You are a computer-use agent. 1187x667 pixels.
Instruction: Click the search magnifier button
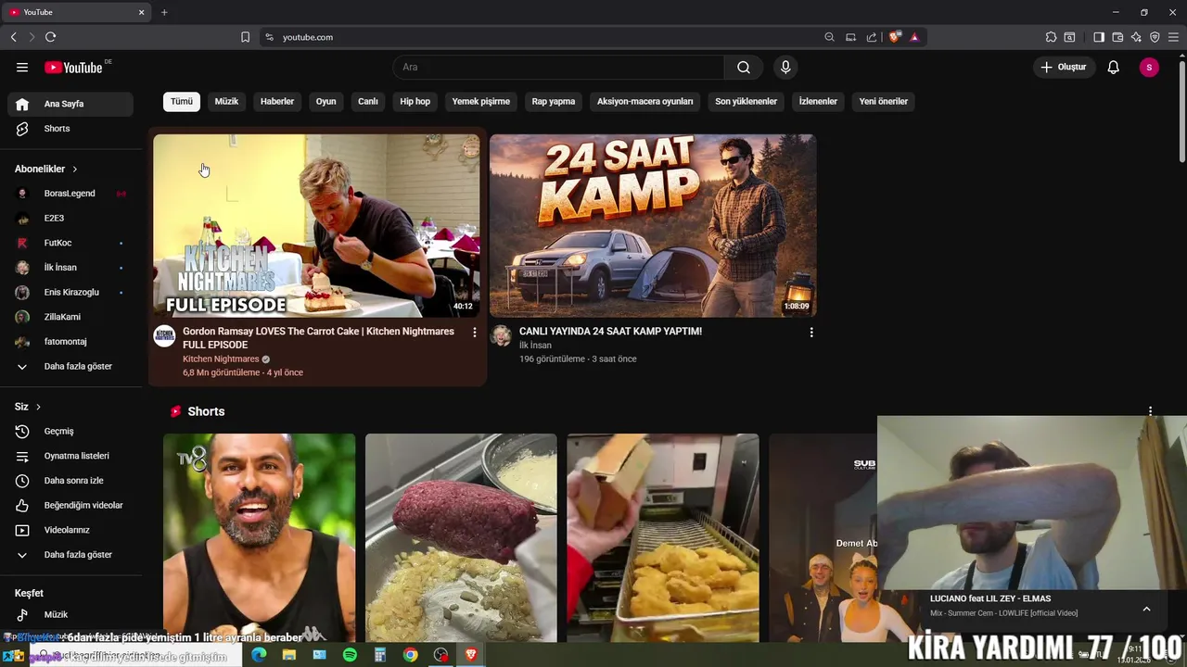click(x=744, y=67)
